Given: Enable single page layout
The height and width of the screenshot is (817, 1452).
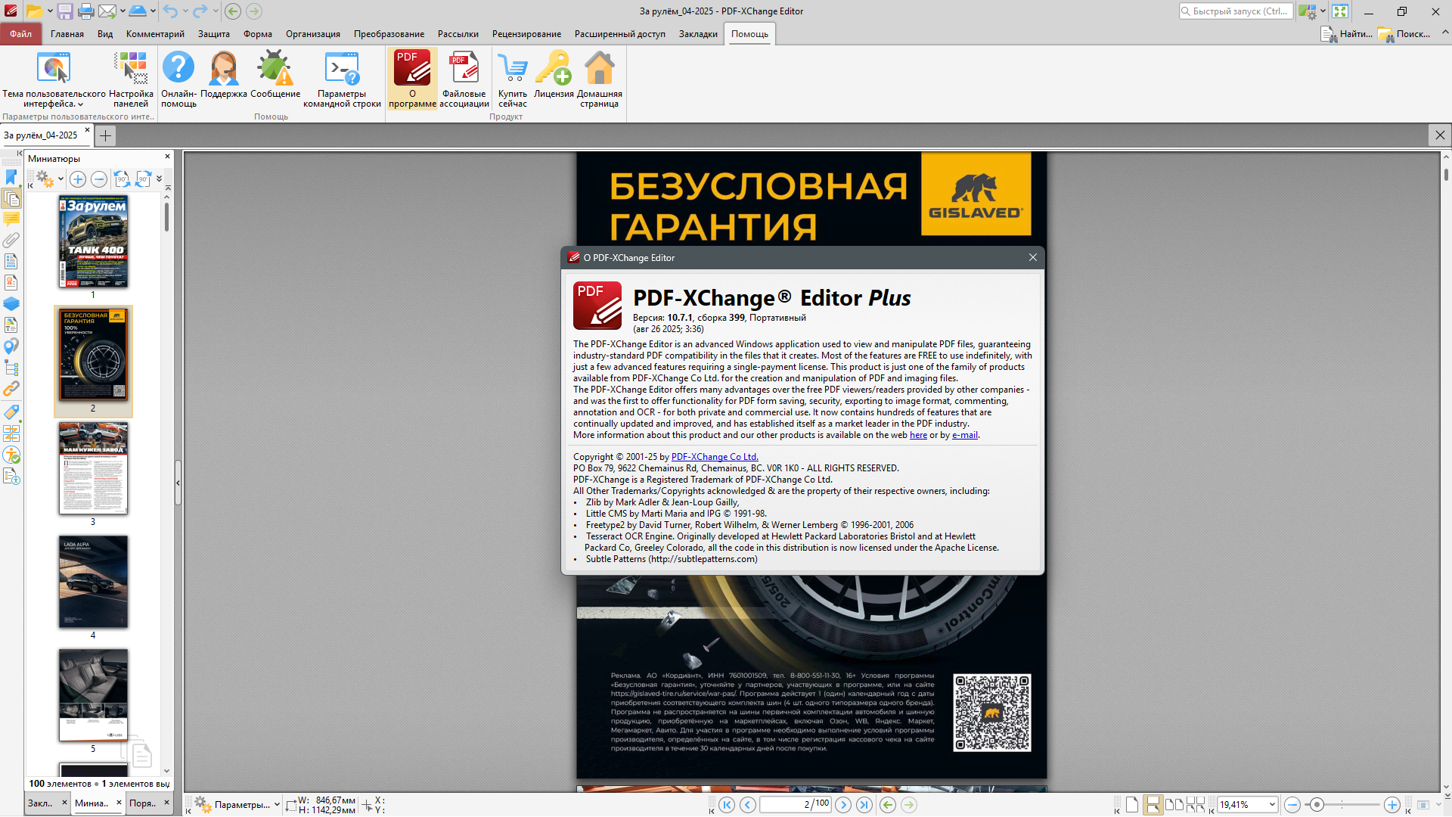Looking at the screenshot, I should pyautogui.click(x=1131, y=805).
